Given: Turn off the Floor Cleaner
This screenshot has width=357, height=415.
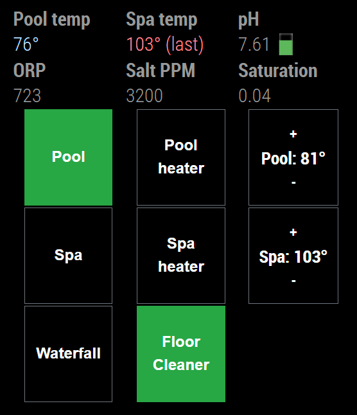Looking at the screenshot, I should tap(181, 354).
